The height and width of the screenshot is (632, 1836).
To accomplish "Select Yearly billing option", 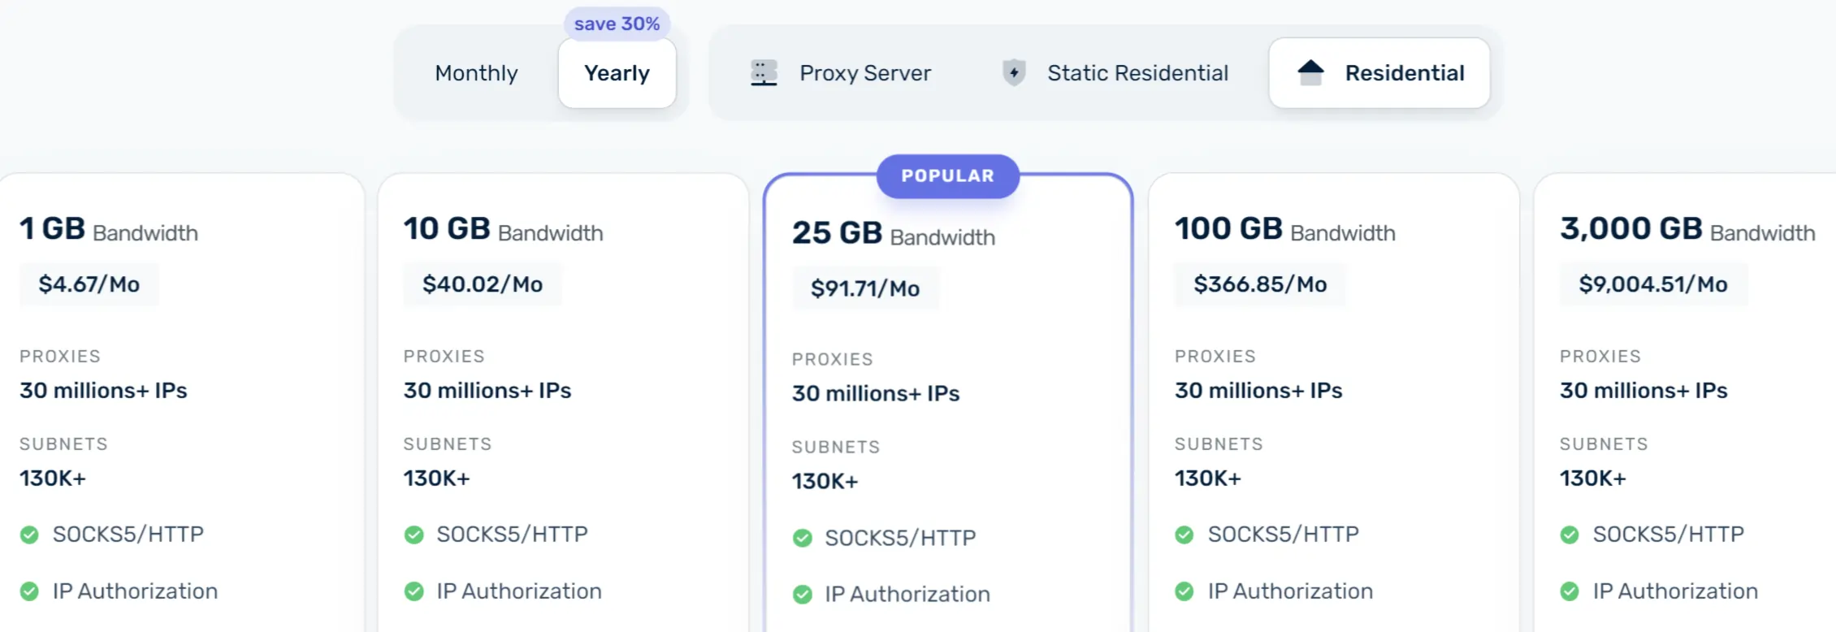I will 617,73.
